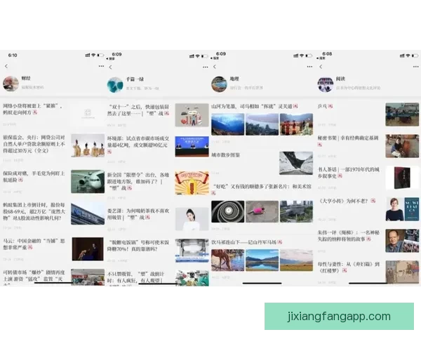Open the rice cooker thumbnail beside 脱糖电饭锅 article
The width and height of the screenshot is (421, 337).
(192, 251)
